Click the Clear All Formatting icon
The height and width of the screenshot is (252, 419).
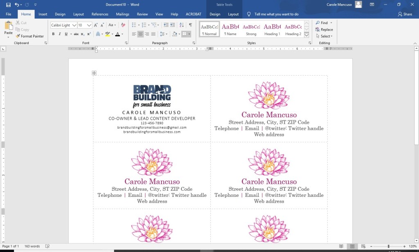pyautogui.click(x=123, y=25)
